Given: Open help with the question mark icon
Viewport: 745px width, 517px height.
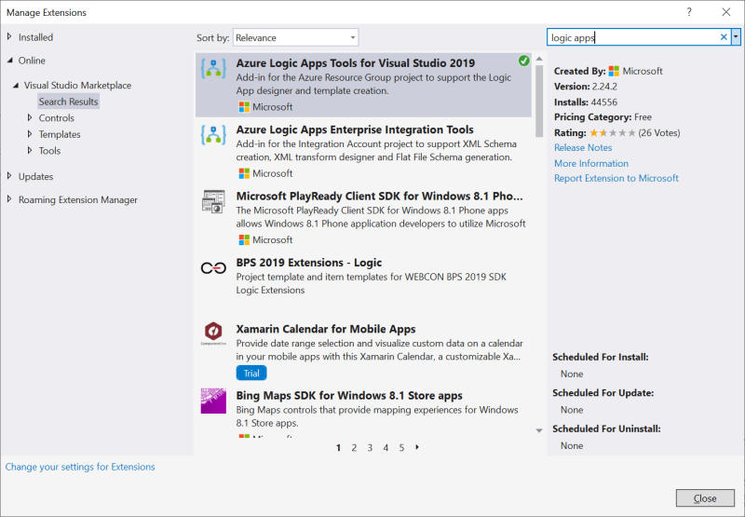Looking at the screenshot, I should [x=689, y=12].
